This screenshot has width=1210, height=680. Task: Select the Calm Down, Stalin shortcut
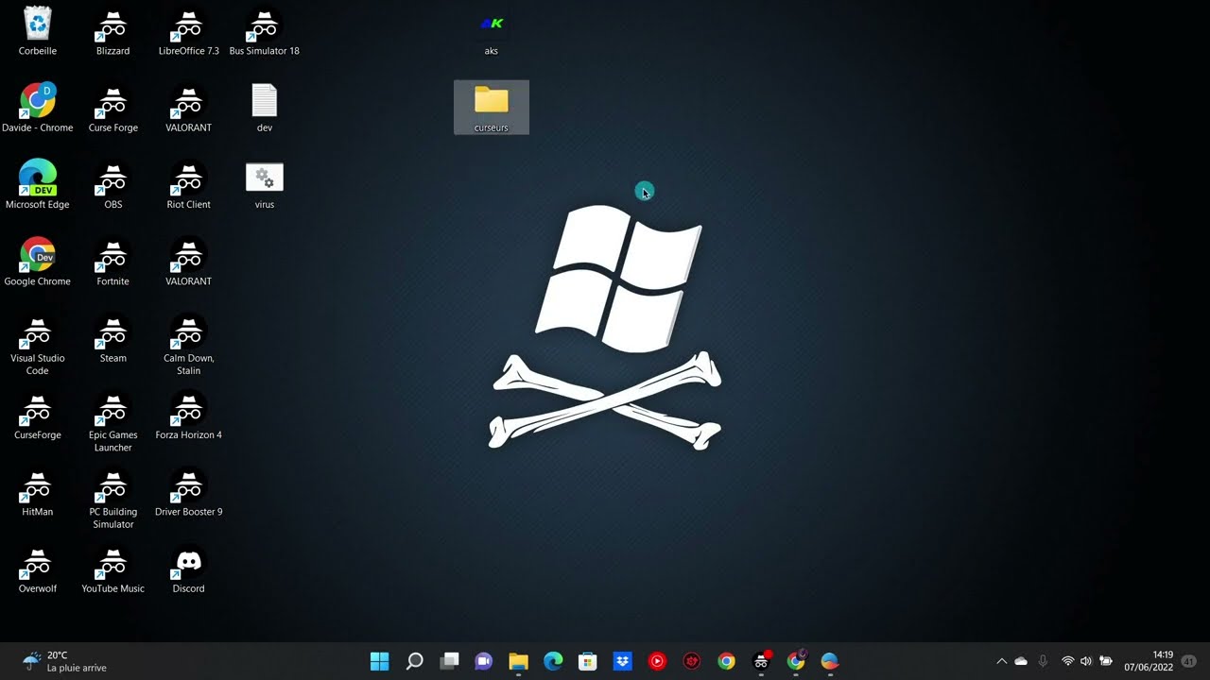pos(188,345)
